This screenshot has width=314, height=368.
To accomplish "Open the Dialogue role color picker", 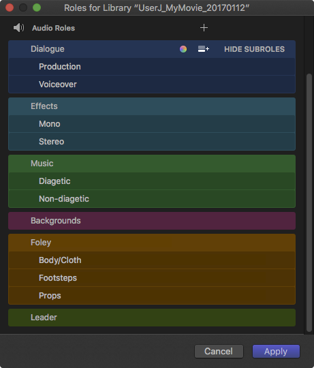I will (183, 49).
